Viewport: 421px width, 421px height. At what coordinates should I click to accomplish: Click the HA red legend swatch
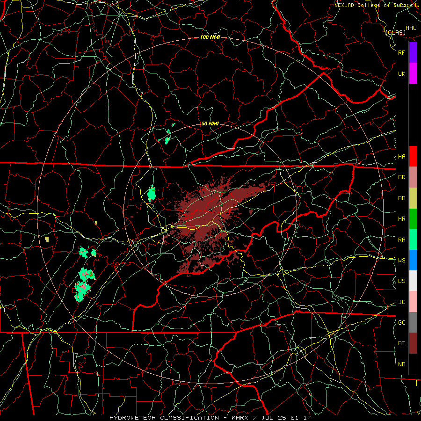413,156
